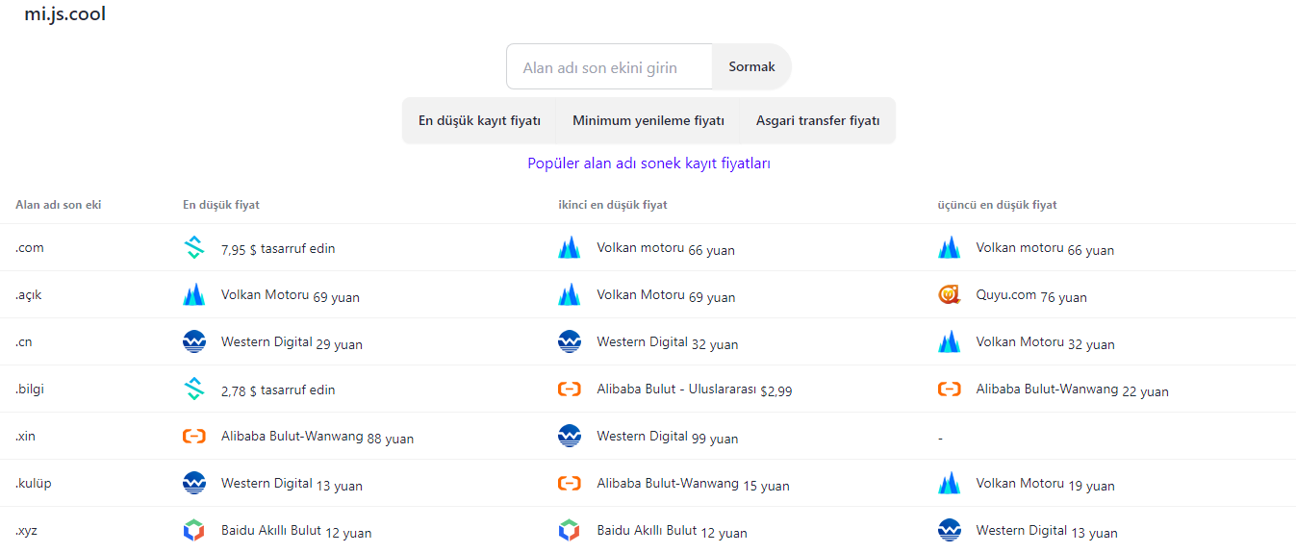Click the .bilgi suffix cell

(x=30, y=390)
